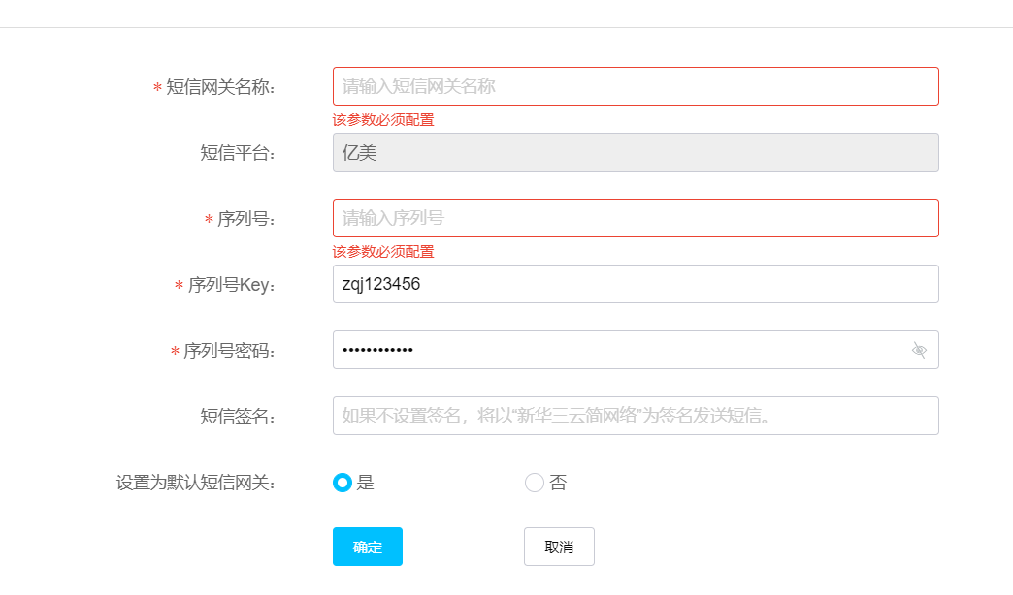Click the 确定 confirm button
This screenshot has height=595, width=1013.
(367, 547)
